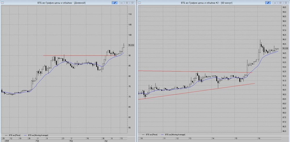Open the window menu icon of the 60 минут chart

pos(140,3)
